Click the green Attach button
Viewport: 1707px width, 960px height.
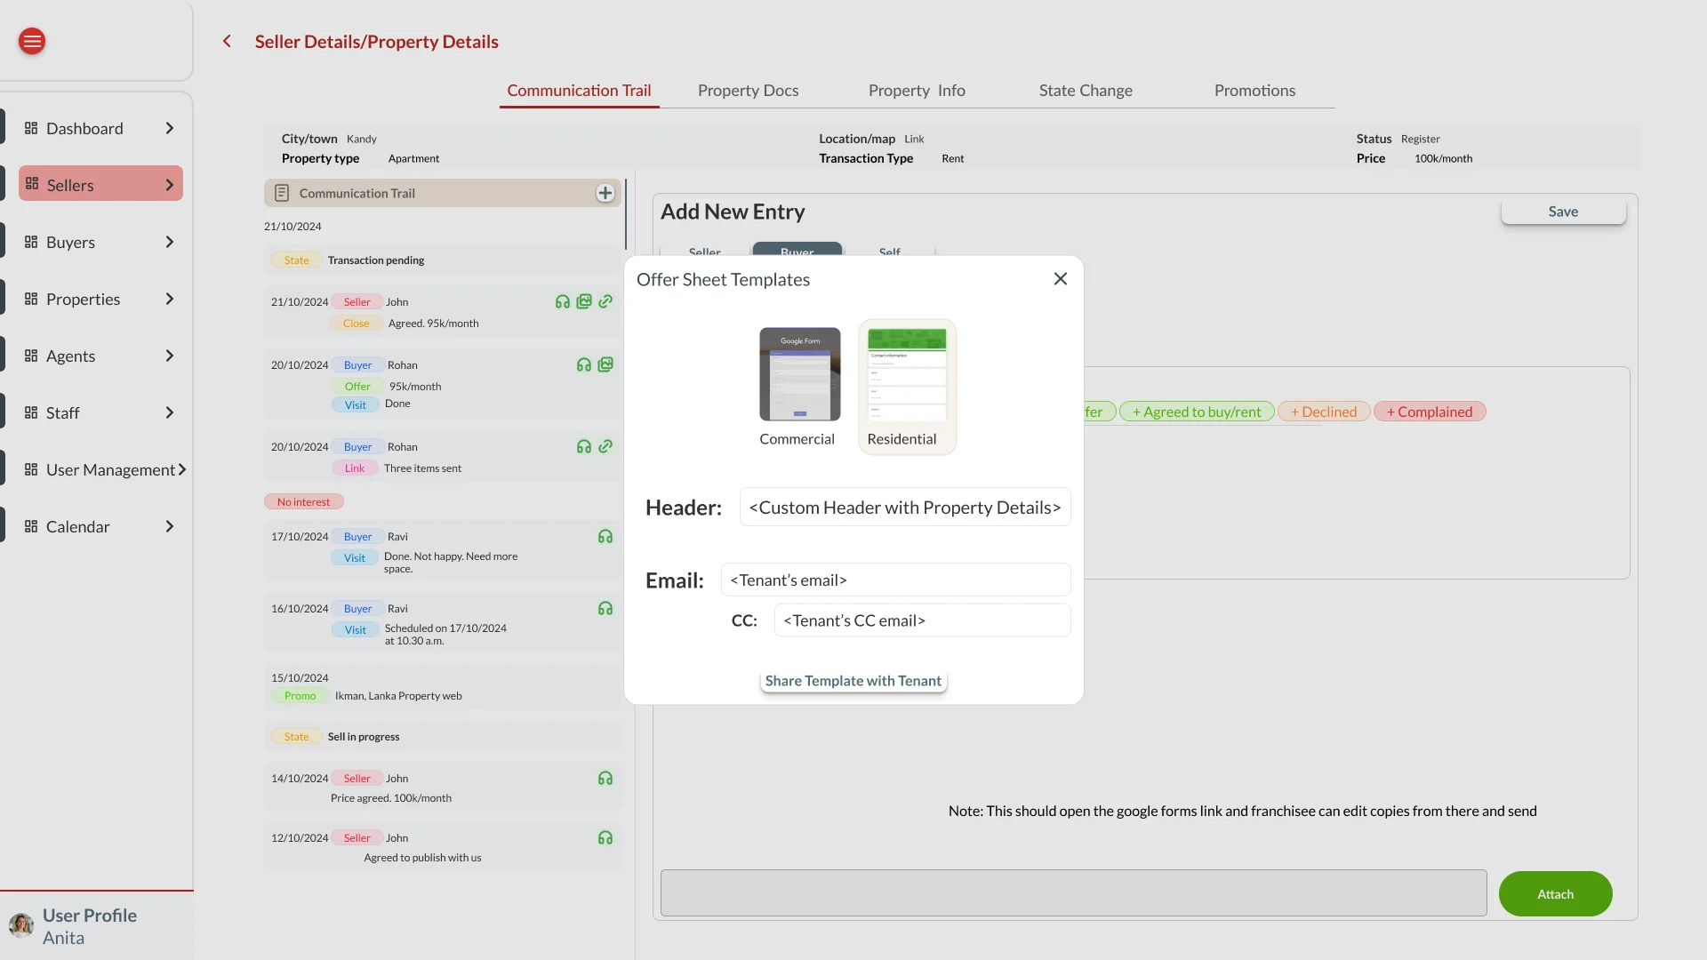(x=1555, y=894)
